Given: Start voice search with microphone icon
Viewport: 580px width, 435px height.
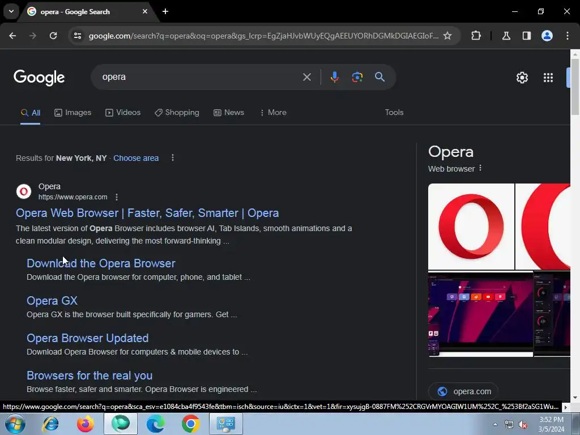Looking at the screenshot, I should point(334,77).
